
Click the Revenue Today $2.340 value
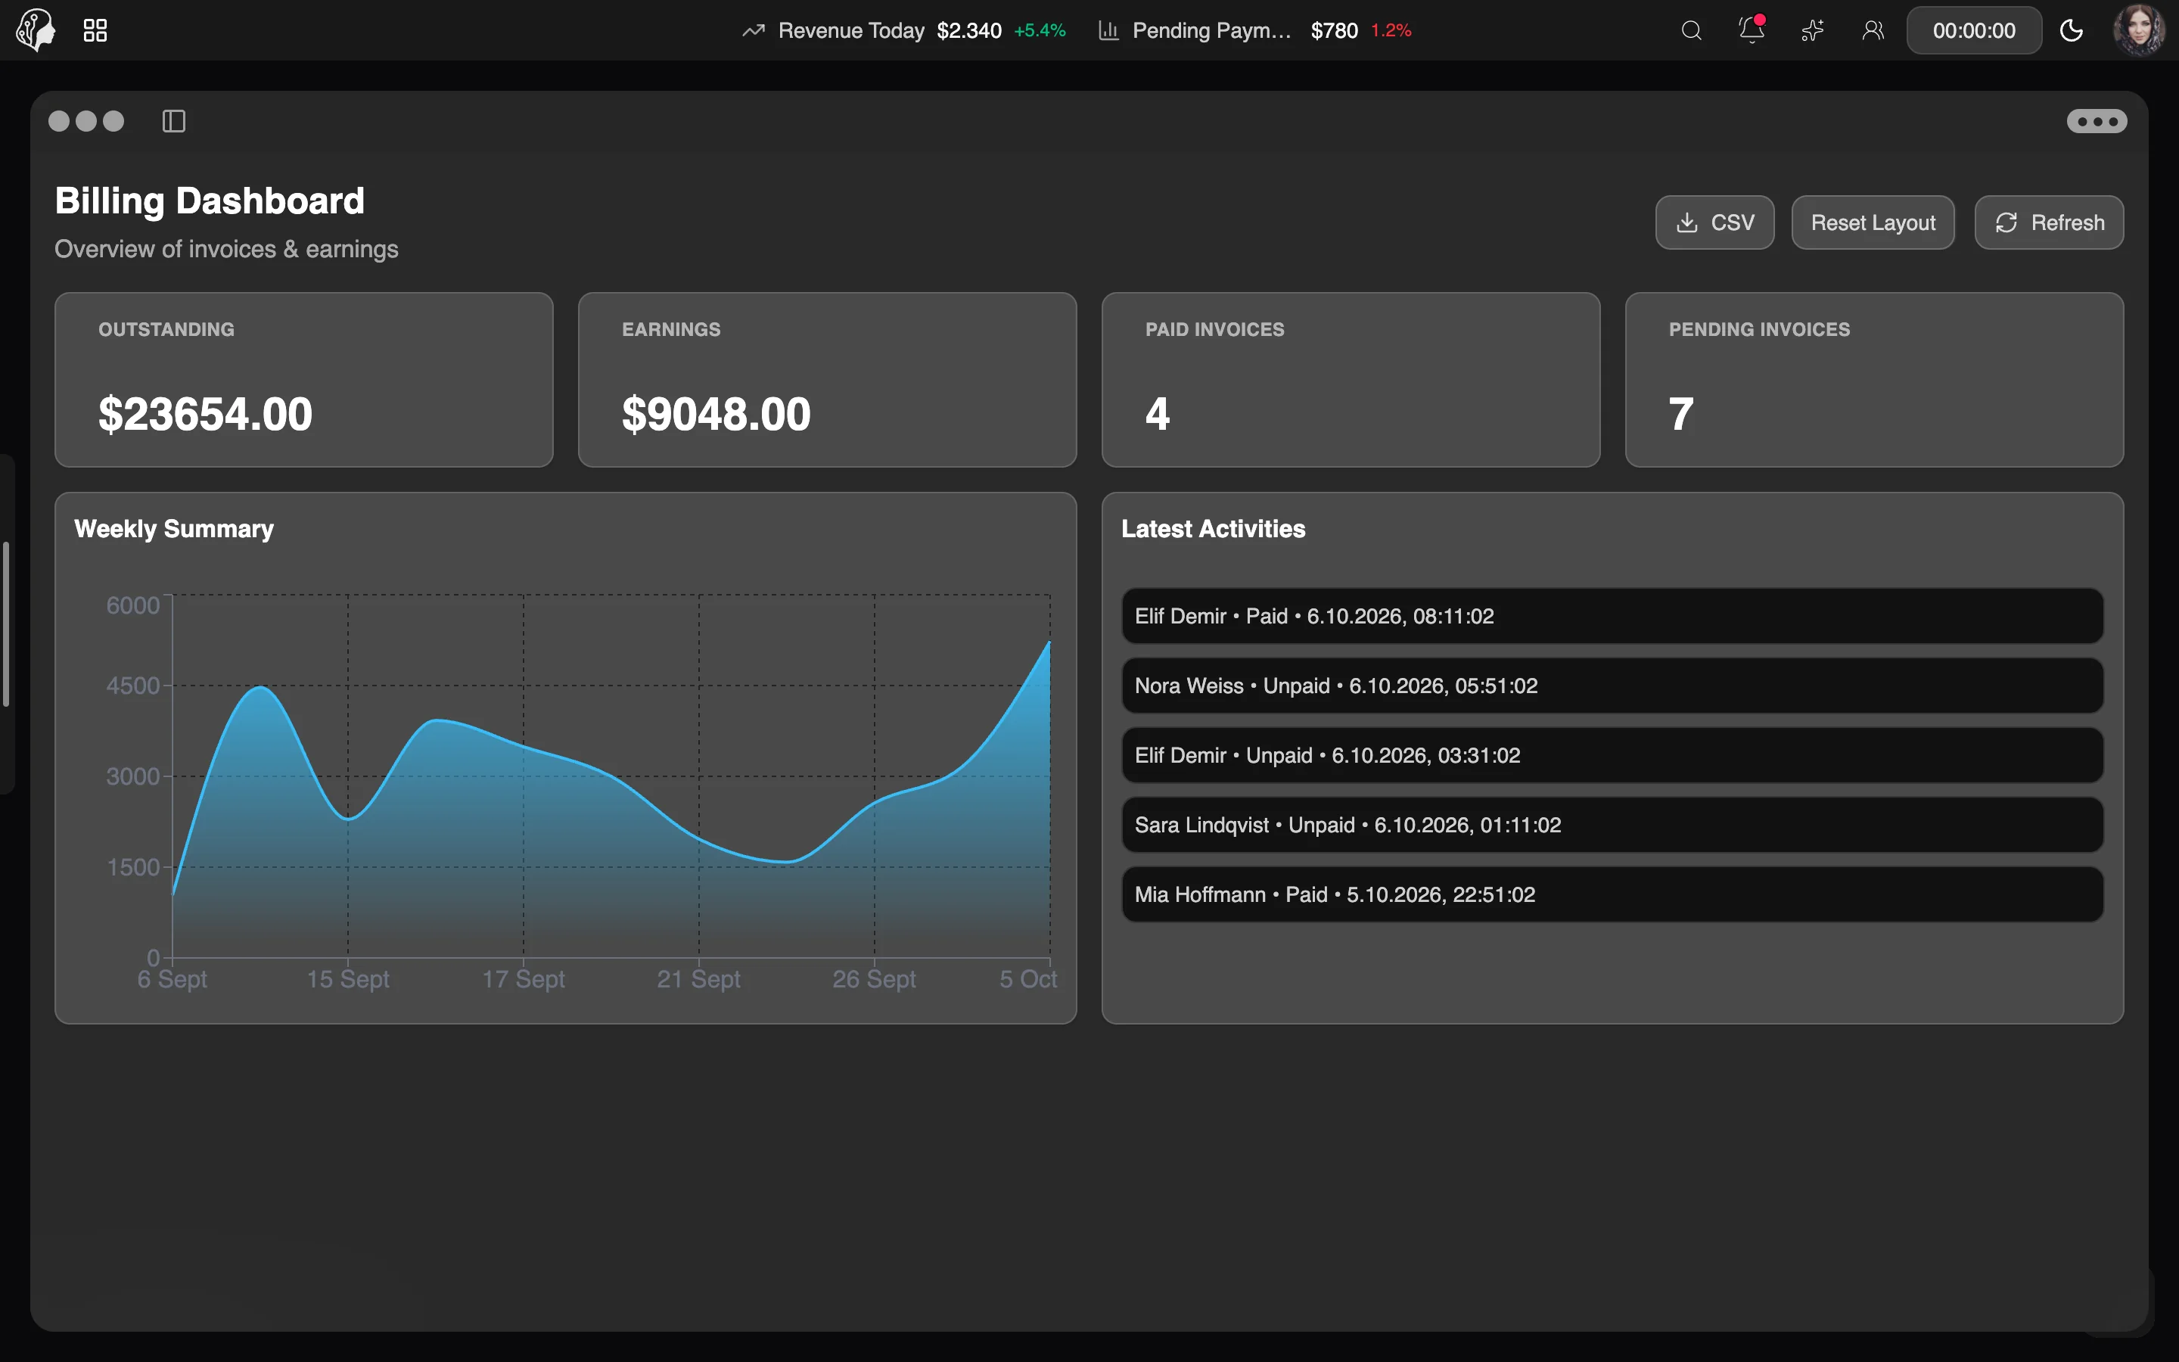coord(969,30)
